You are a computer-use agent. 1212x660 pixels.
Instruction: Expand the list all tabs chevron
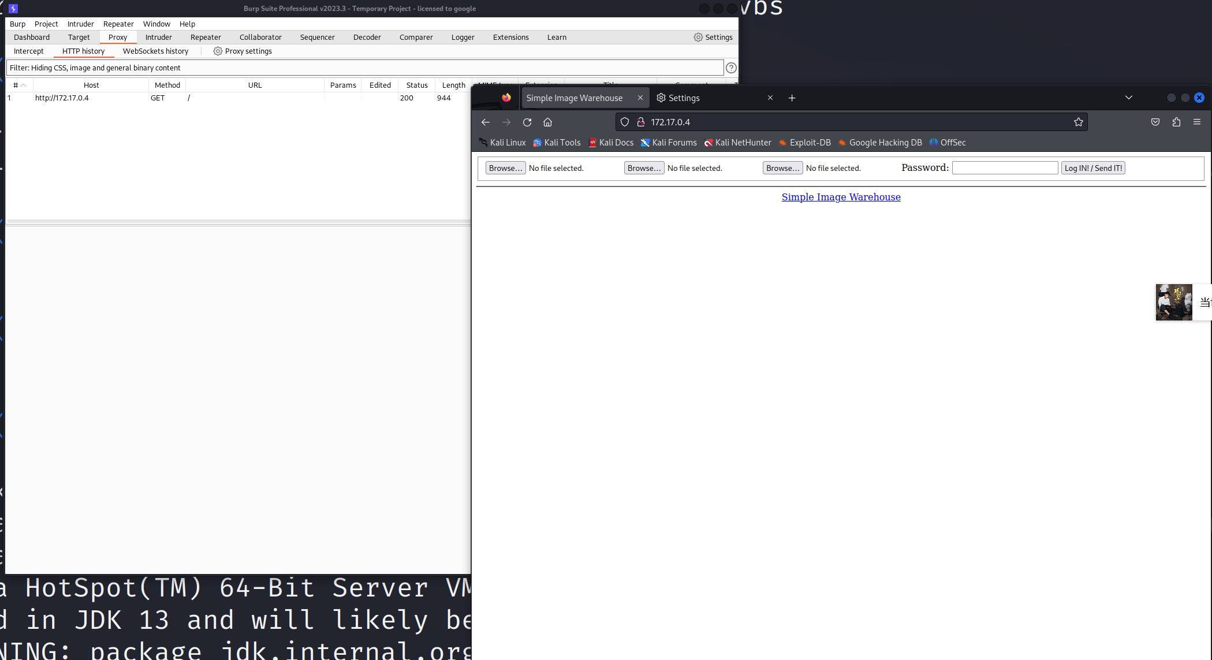click(x=1128, y=98)
